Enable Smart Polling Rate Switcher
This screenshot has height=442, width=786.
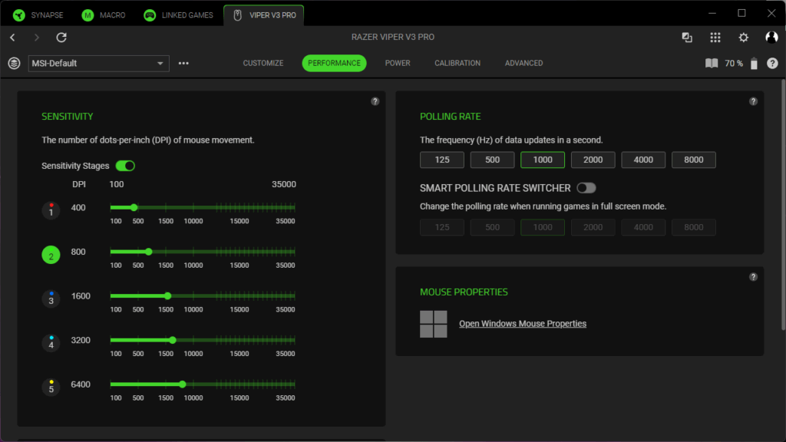point(586,188)
